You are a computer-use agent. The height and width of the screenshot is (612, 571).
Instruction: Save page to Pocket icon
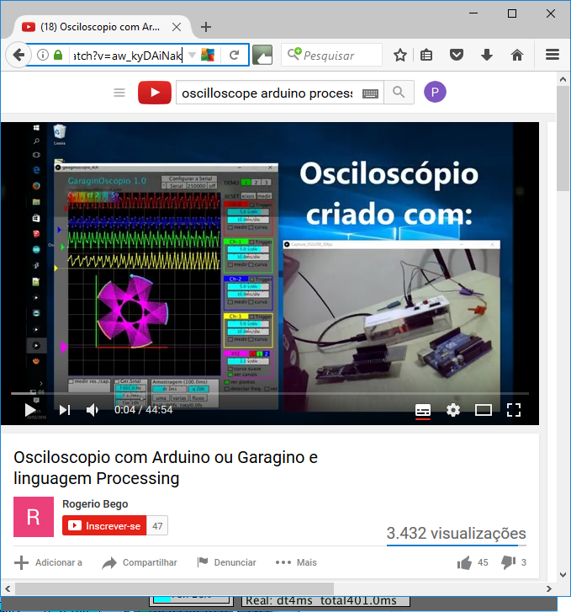pos(457,55)
